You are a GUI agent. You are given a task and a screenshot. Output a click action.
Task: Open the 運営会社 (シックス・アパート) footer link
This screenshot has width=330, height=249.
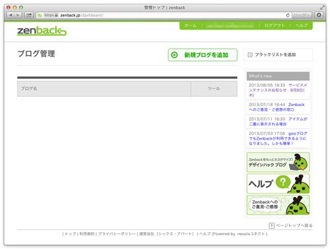[166, 234]
